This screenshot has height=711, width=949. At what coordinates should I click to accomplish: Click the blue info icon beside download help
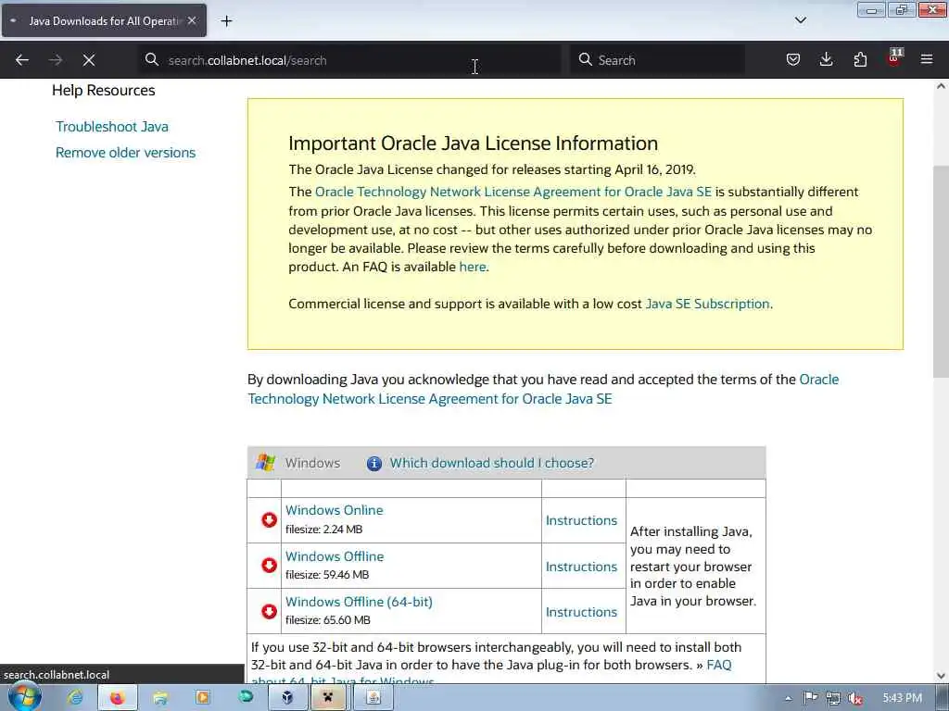(x=374, y=463)
